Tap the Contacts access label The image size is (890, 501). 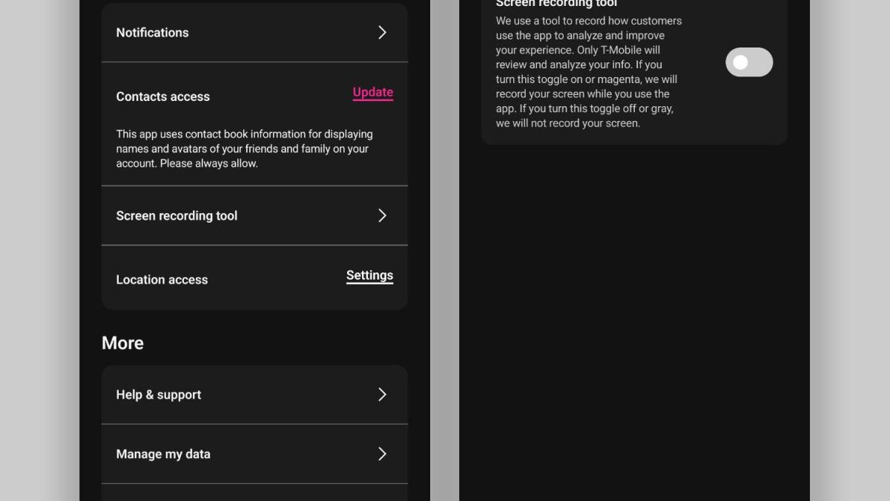tap(162, 96)
